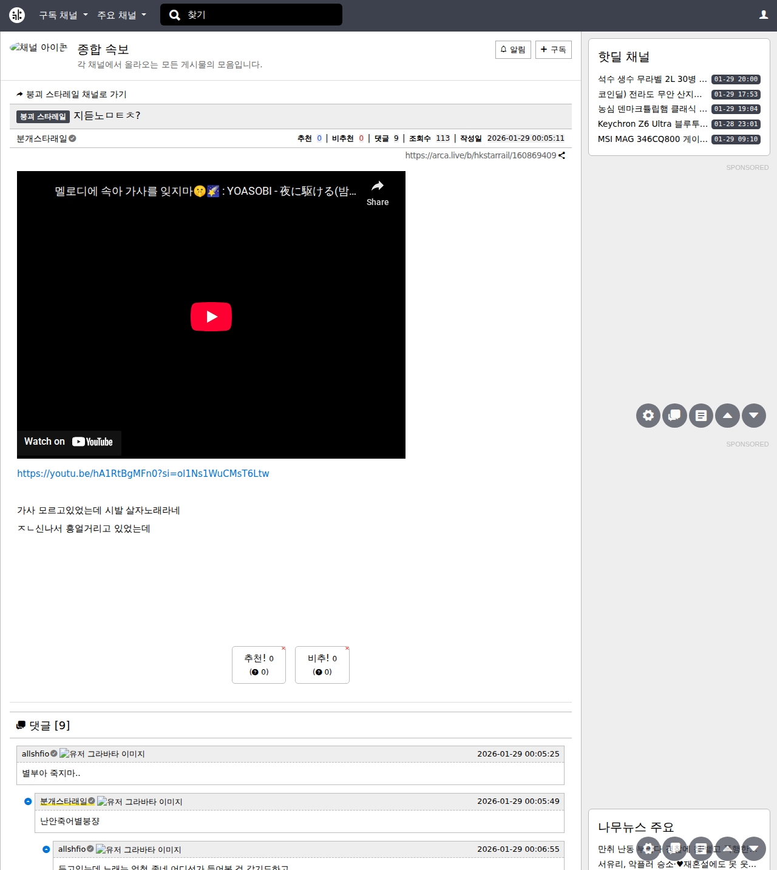Play the YOASOBI YouTube video
This screenshot has width=777, height=870.
(x=211, y=317)
